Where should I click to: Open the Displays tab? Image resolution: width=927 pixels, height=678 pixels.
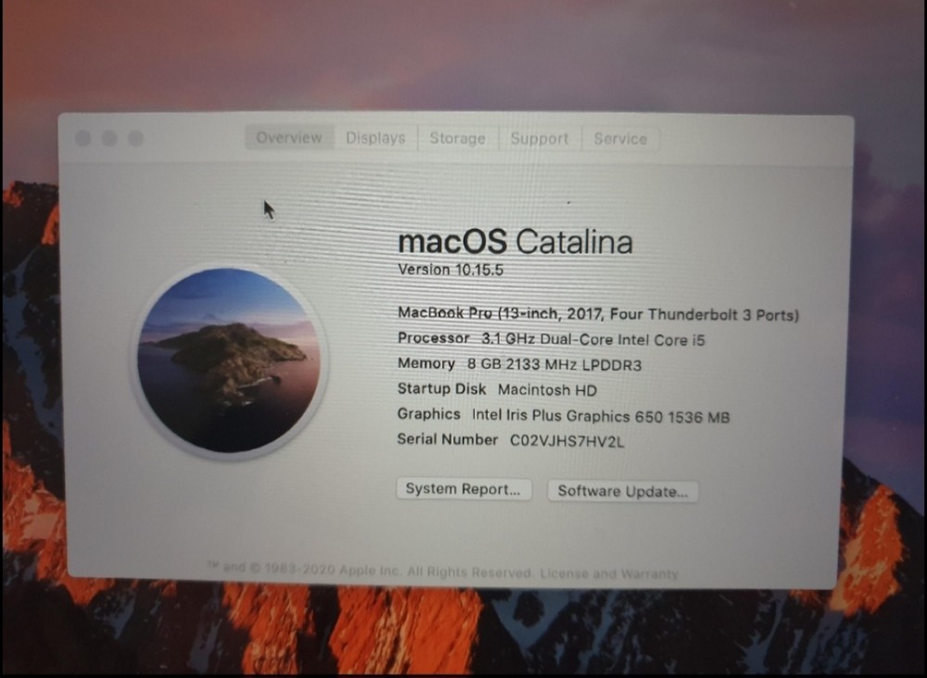click(x=375, y=138)
